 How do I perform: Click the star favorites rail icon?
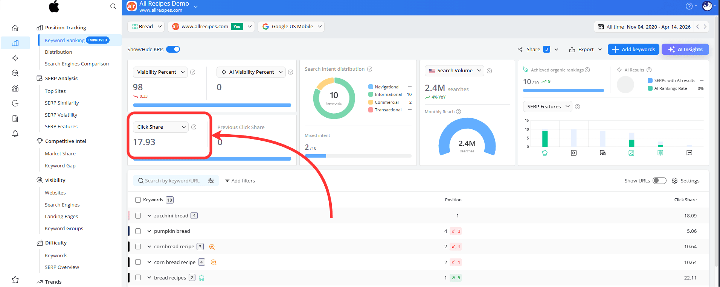(x=15, y=279)
